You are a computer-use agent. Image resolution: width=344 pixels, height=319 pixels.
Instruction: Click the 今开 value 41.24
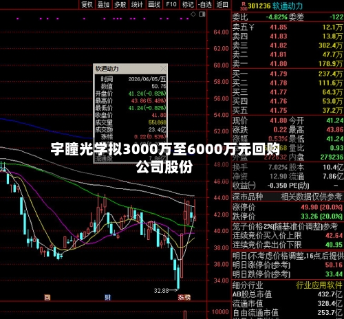click(335, 120)
